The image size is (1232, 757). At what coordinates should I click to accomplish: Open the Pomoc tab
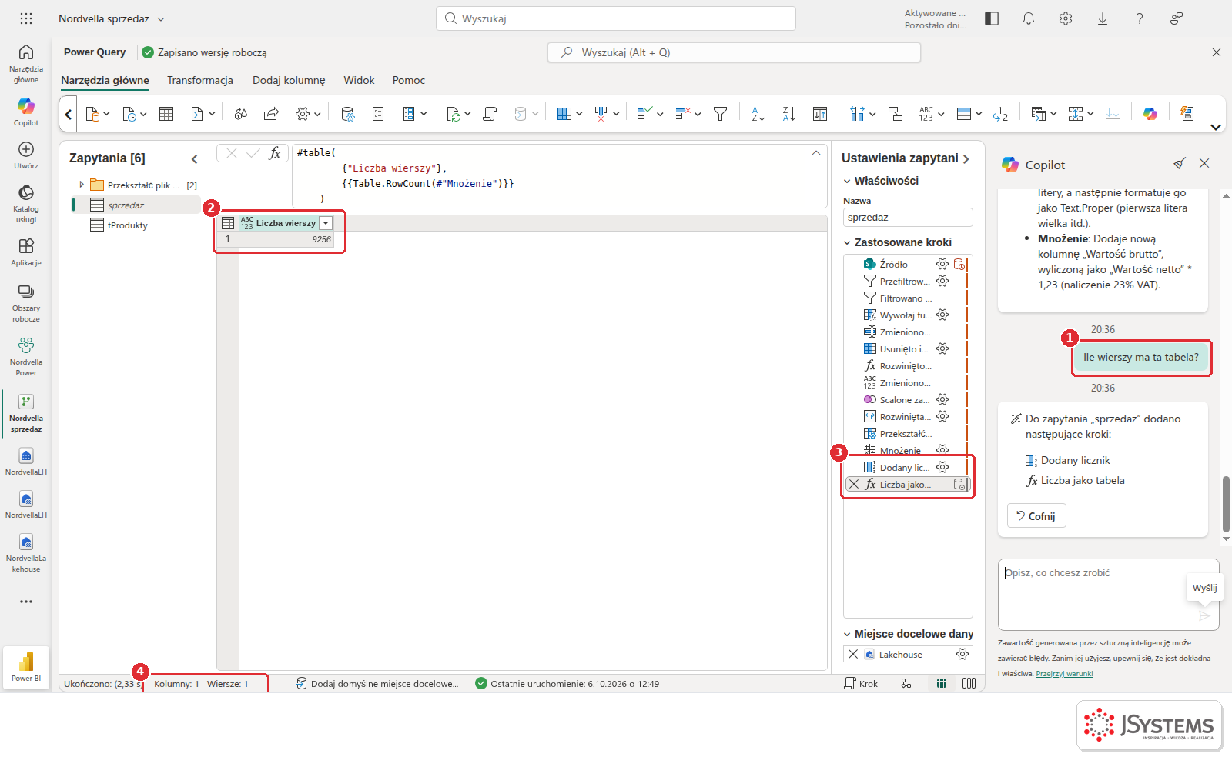[x=409, y=80]
